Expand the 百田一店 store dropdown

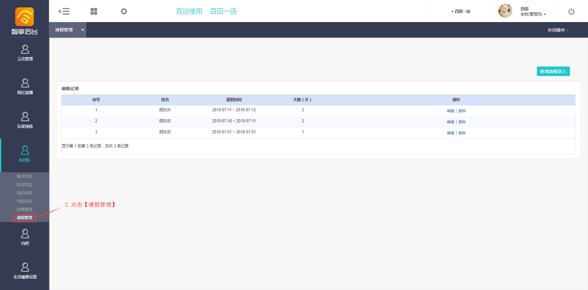pos(461,11)
